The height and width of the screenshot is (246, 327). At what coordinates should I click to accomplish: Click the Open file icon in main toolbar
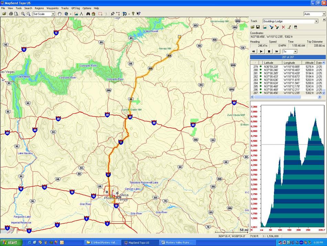[4, 14]
